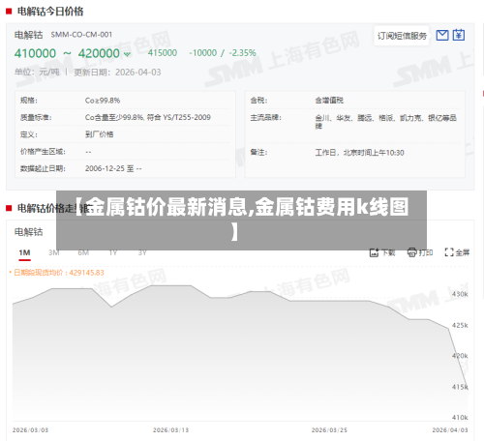Switch to the 6M chart range tab
Screen dimensions: 484x441
(x=83, y=252)
